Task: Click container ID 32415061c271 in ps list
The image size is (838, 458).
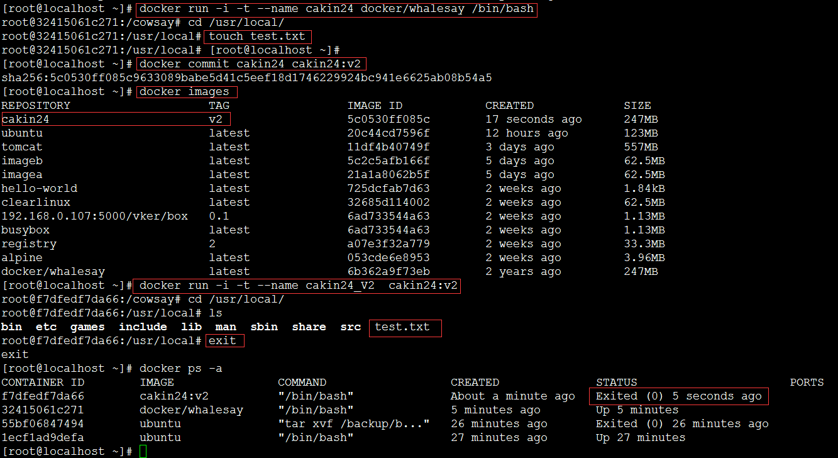Action: [x=43, y=410]
